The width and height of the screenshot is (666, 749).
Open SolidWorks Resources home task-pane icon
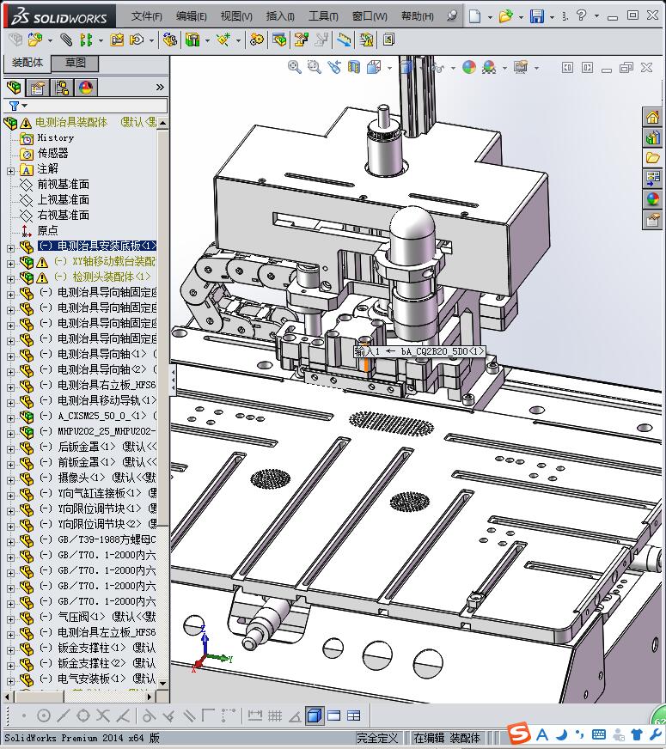click(x=652, y=117)
